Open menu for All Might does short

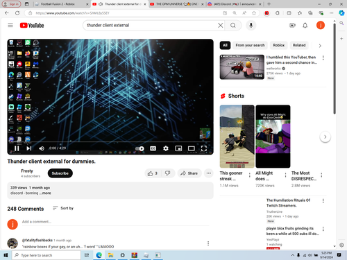285,175
